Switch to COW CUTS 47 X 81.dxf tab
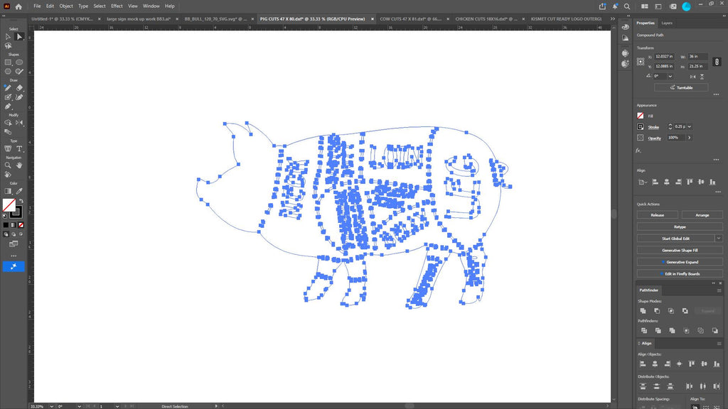Screen dimensions: 728x409 coord(410,19)
